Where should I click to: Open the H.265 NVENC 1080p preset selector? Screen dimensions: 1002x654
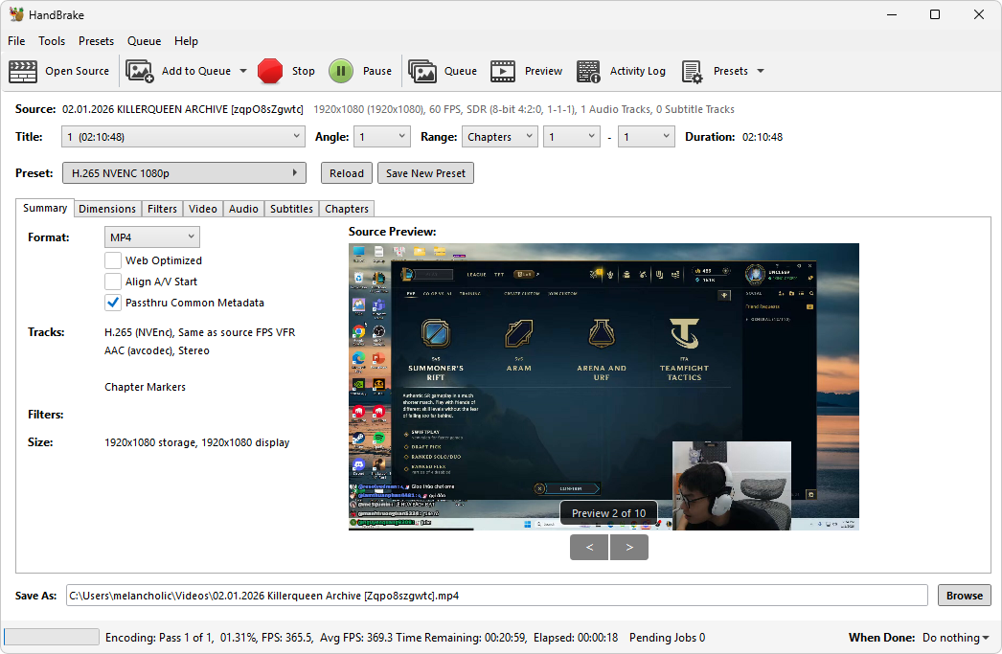coord(184,173)
